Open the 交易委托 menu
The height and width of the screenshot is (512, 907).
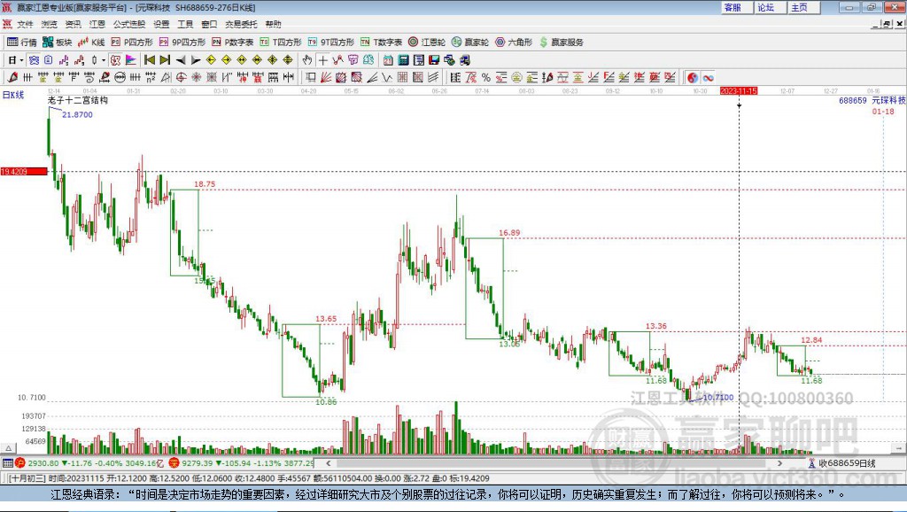coord(241,24)
